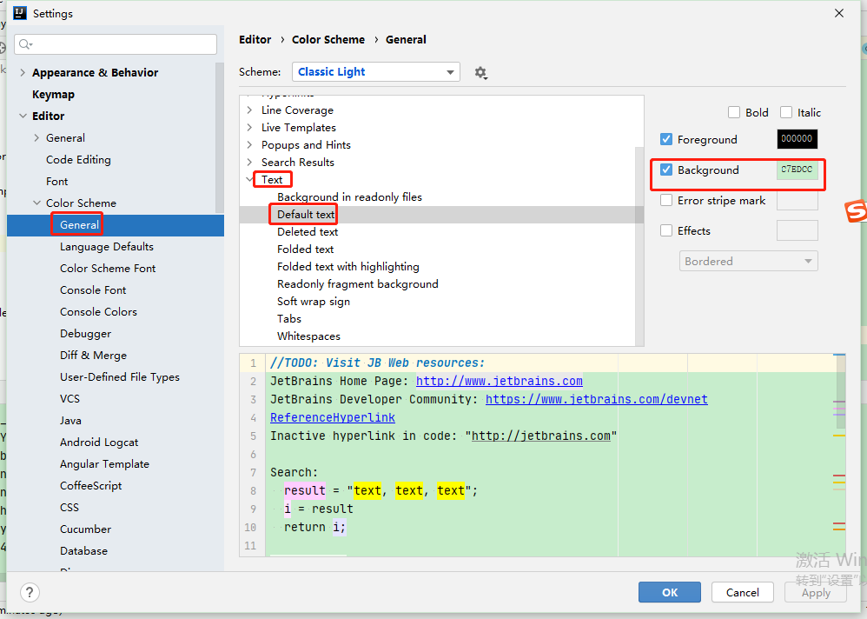Select General under Color Scheme
Image resolution: width=867 pixels, height=619 pixels.
(80, 224)
